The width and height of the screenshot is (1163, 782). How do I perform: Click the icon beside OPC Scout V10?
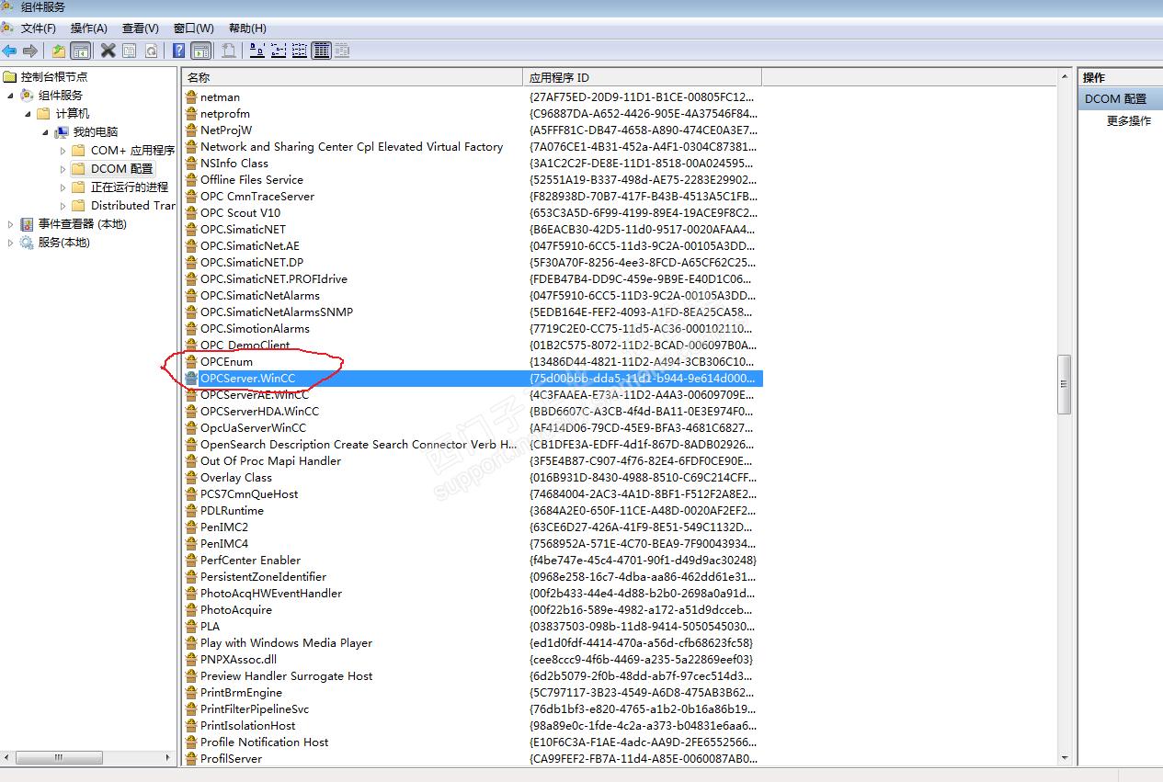pyautogui.click(x=191, y=213)
